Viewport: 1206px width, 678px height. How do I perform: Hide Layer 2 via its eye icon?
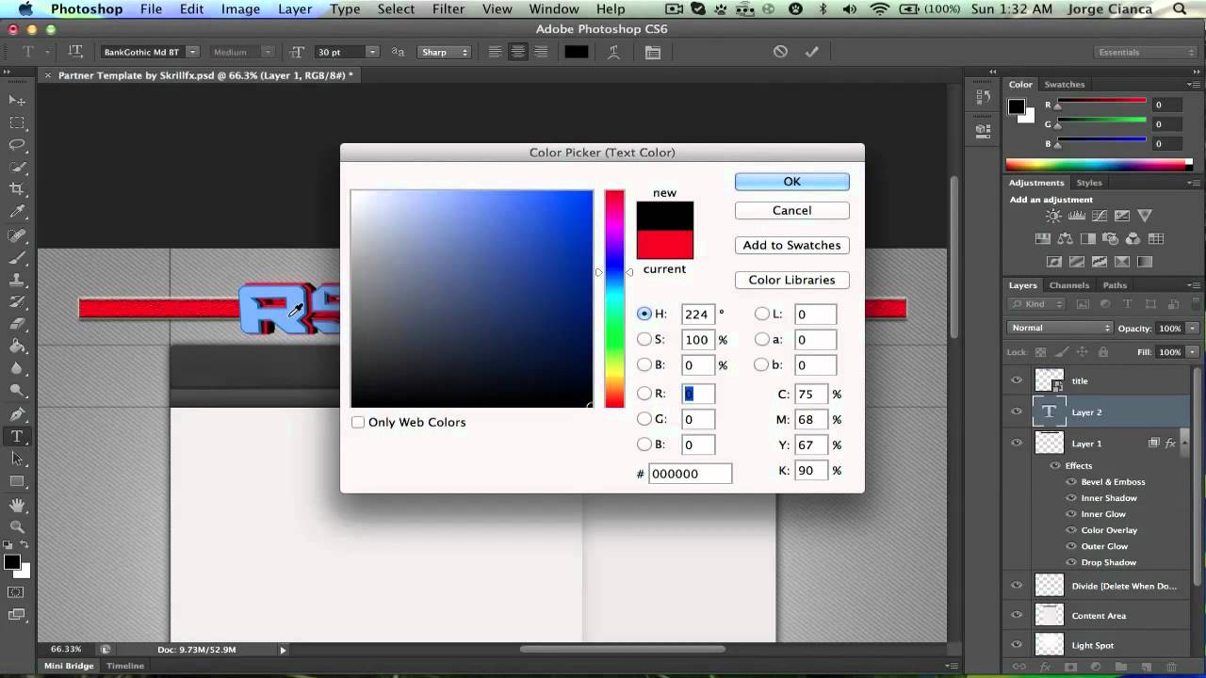point(1017,412)
